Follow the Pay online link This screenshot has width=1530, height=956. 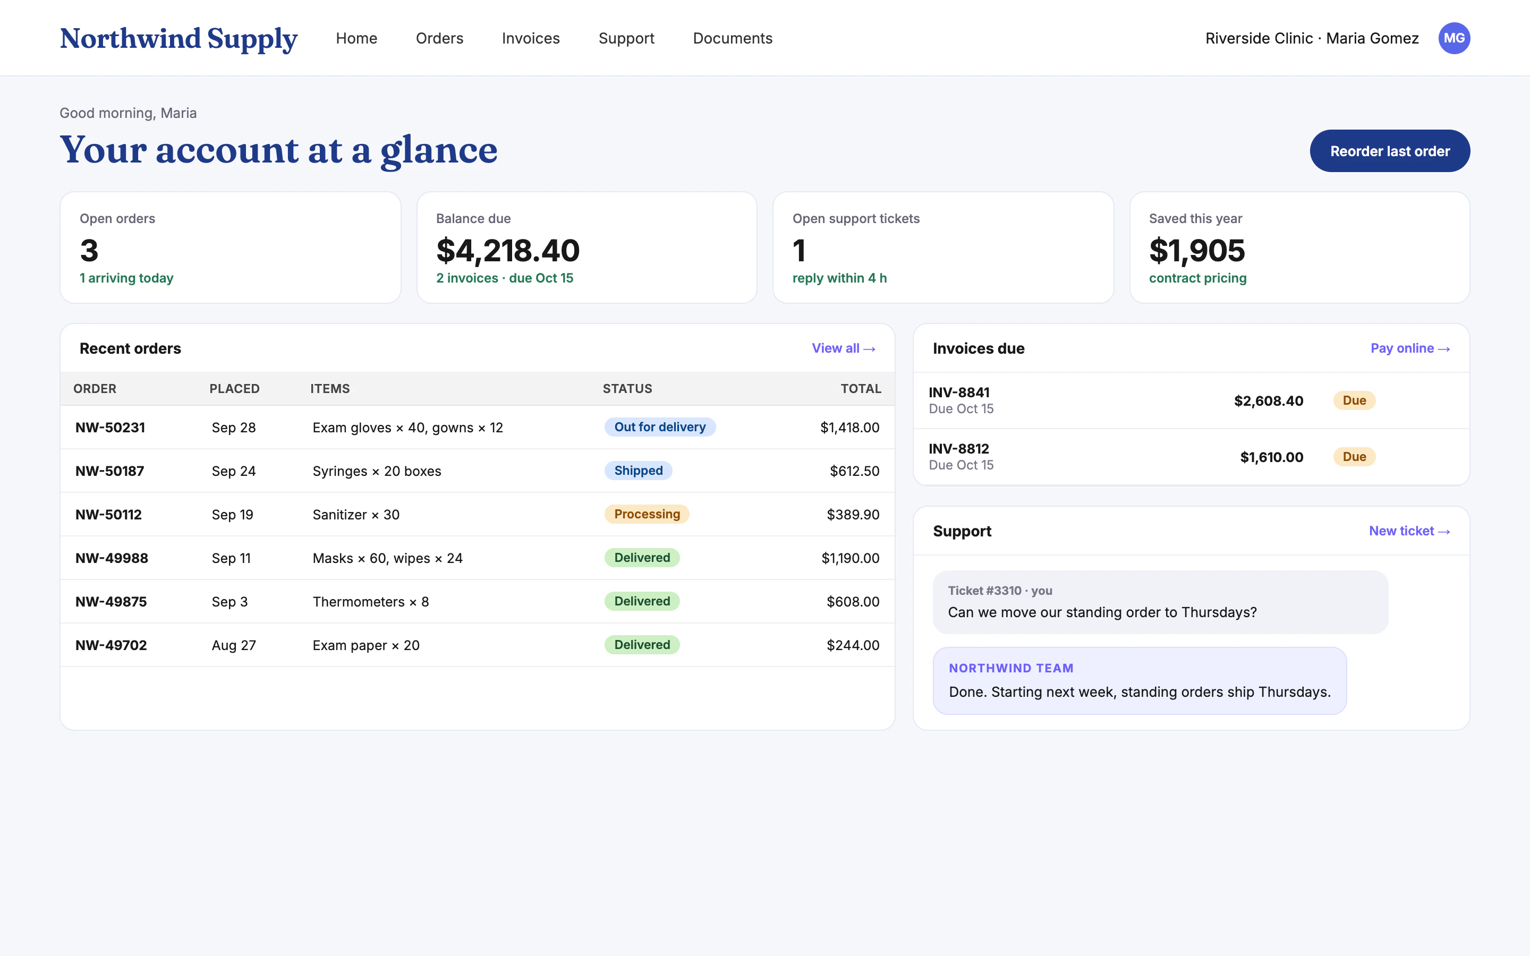point(1409,348)
